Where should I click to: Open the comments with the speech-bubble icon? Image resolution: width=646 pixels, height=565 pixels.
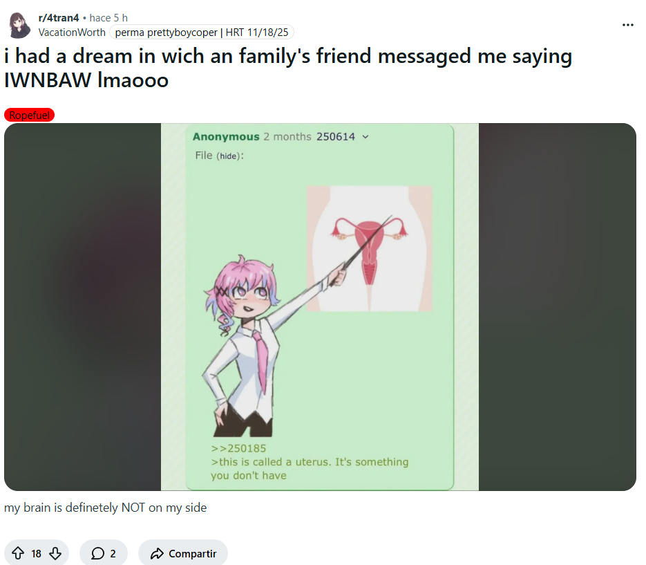104,553
